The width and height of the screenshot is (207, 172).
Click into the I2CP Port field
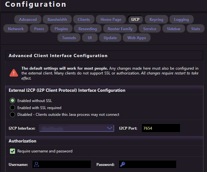[161, 128]
